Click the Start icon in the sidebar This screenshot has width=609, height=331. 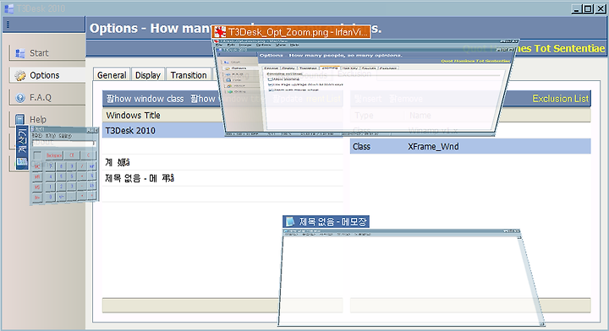pos(19,53)
